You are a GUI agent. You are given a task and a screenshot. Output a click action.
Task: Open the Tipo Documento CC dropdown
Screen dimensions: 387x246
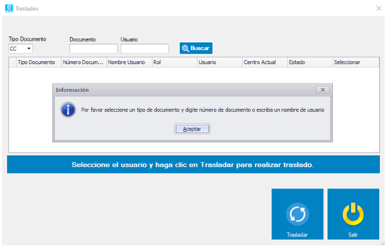21,48
